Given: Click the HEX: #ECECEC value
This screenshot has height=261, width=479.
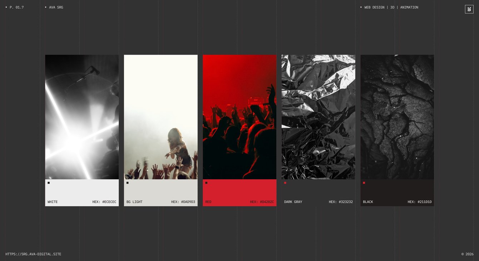Looking at the screenshot, I should point(104,202).
